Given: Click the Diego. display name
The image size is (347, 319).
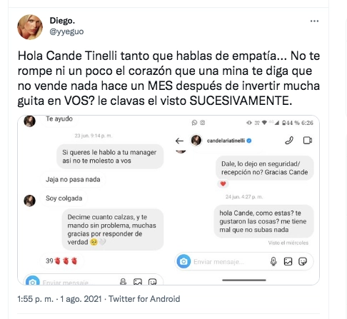Looking at the screenshot, I should point(62,21).
